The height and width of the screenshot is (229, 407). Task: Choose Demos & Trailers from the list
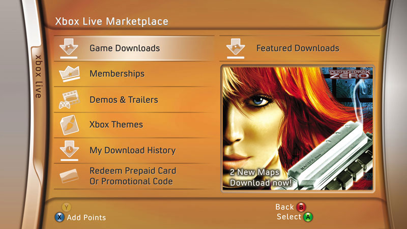click(x=134, y=99)
